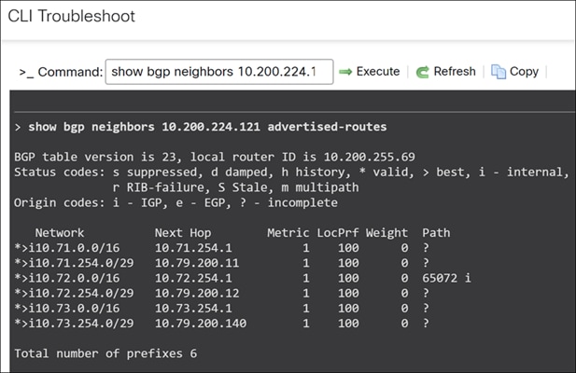Click the green Execute arrow icon
Screen dimensions: 576x373
[345, 72]
